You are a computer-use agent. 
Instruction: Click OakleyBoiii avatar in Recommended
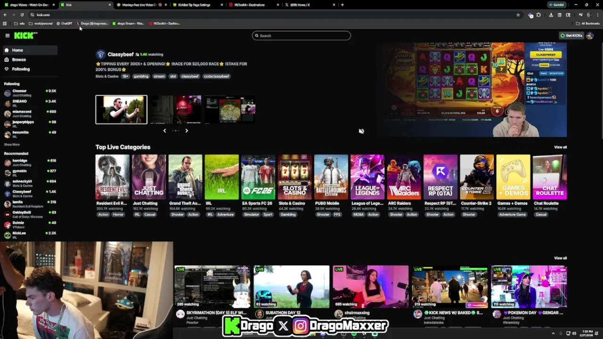pos(7,214)
